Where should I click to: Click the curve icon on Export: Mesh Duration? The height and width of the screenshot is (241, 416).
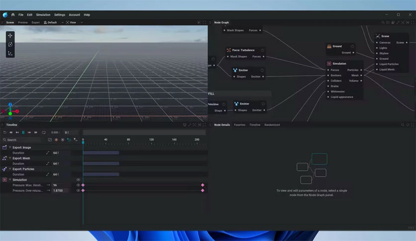(48, 163)
